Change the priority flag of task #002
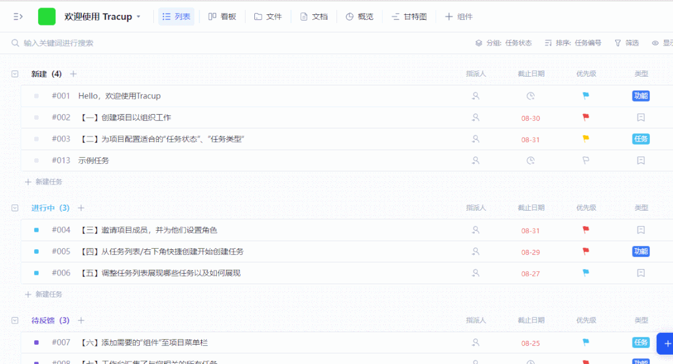 (585, 117)
